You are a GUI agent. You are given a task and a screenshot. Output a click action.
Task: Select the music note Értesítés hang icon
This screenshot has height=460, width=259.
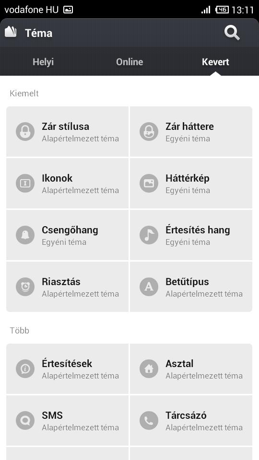[x=149, y=235]
